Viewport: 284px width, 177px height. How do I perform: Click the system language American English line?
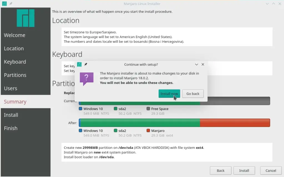click(x=118, y=37)
